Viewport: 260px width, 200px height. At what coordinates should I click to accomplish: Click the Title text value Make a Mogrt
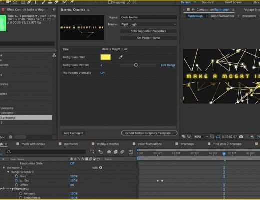[x=114, y=49]
